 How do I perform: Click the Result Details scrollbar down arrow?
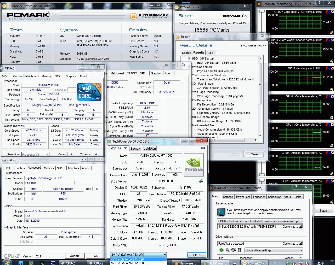click(x=260, y=136)
